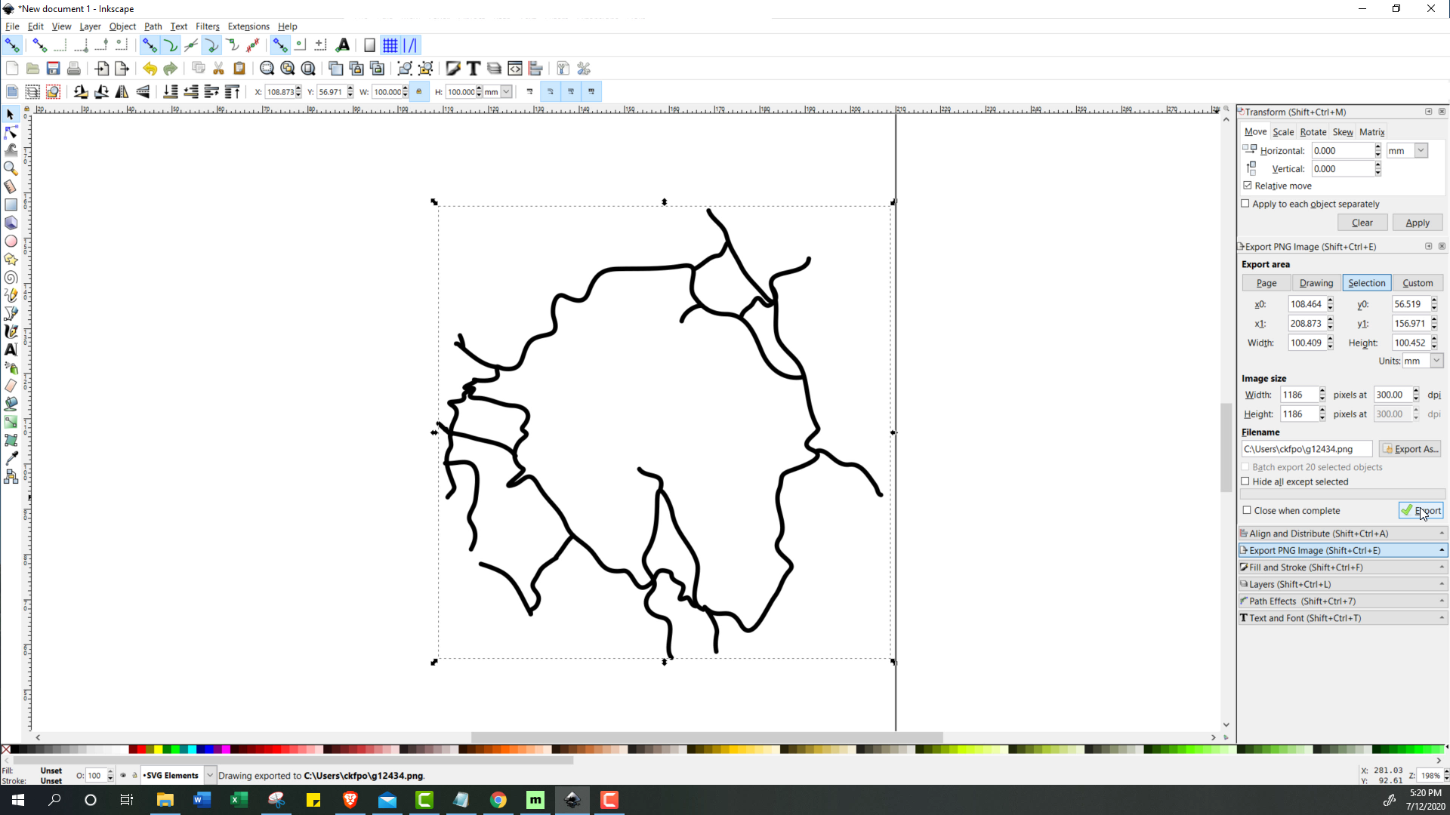Expand Fill and Stroke panel
Screen dimensions: 1450x815
(x=1343, y=567)
